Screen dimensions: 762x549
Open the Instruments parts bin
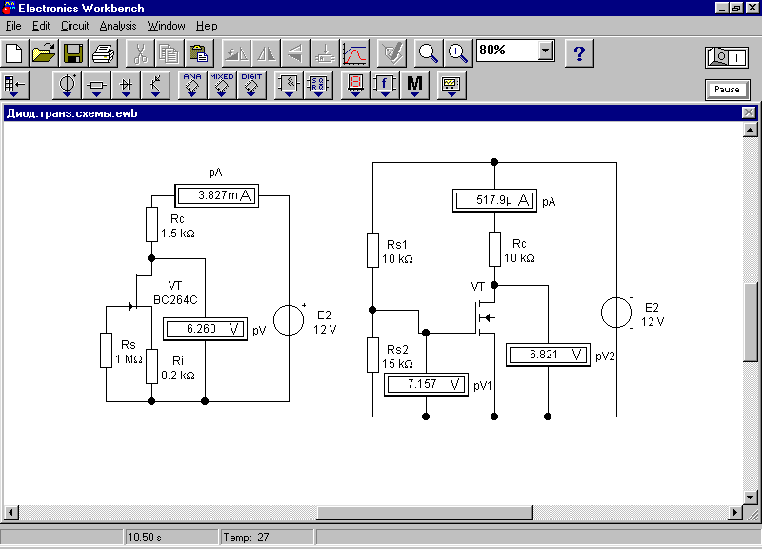451,86
